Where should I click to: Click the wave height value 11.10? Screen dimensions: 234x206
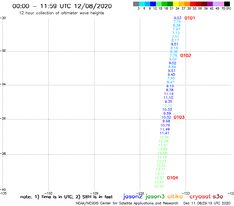click(168, 98)
